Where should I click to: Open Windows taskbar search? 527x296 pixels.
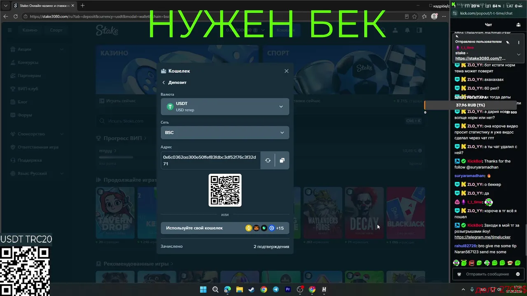click(x=215, y=289)
